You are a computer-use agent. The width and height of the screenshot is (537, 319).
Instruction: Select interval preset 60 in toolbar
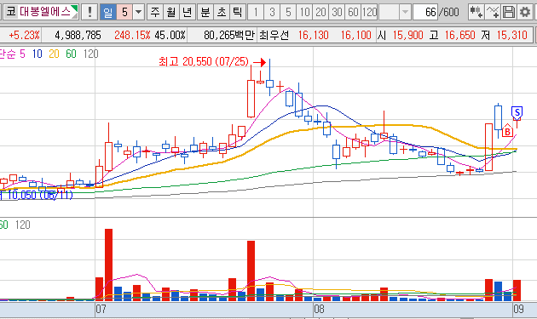tap(353, 12)
